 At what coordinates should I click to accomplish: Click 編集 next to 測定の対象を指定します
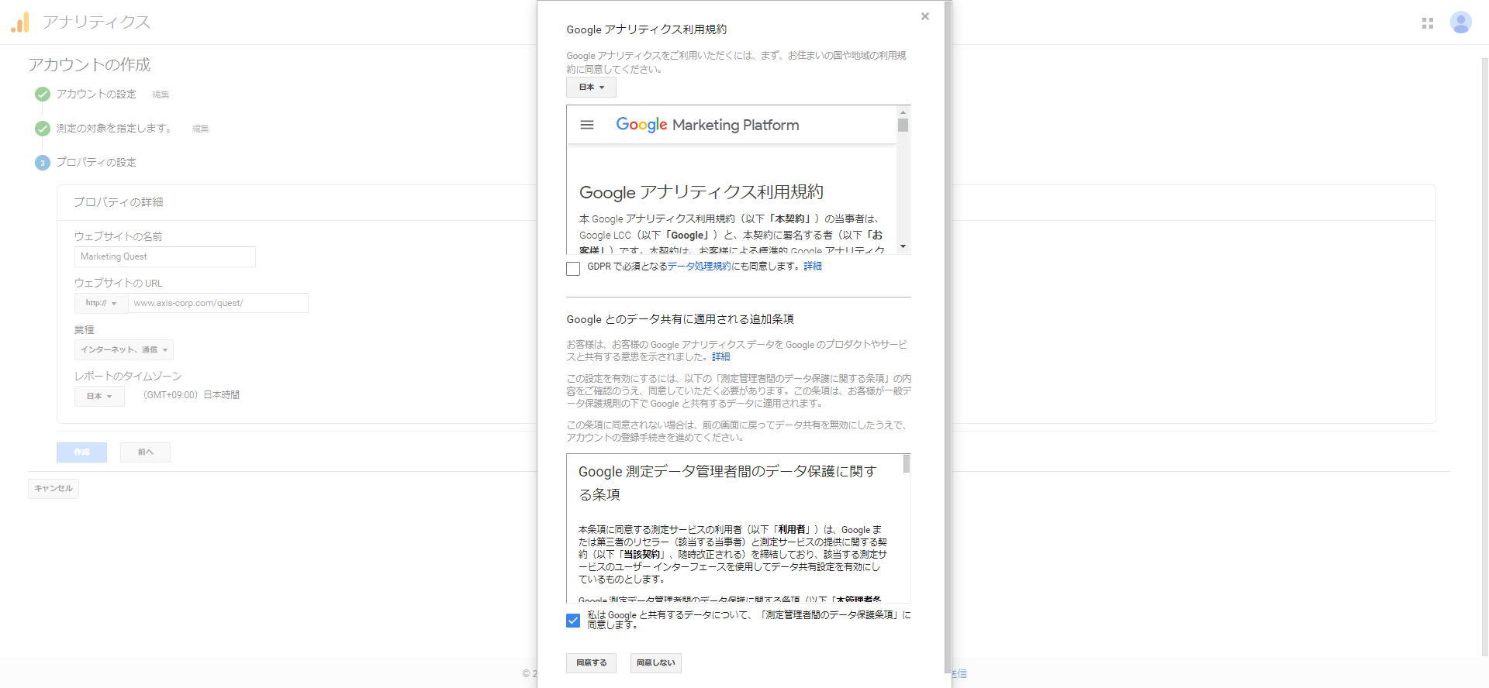tap(201, 129)
